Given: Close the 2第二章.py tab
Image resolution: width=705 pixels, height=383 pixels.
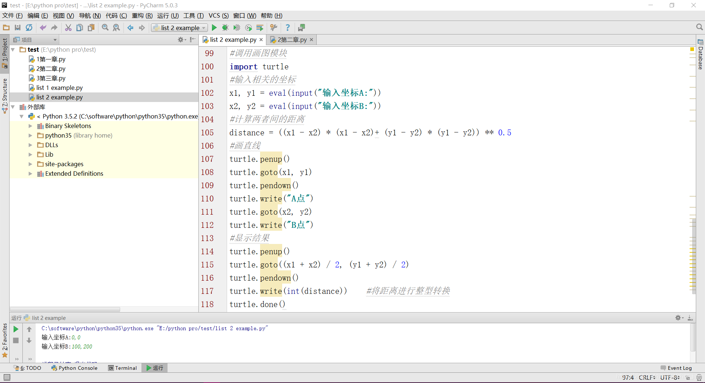Looking at the screenshot, I should [312, 40].
